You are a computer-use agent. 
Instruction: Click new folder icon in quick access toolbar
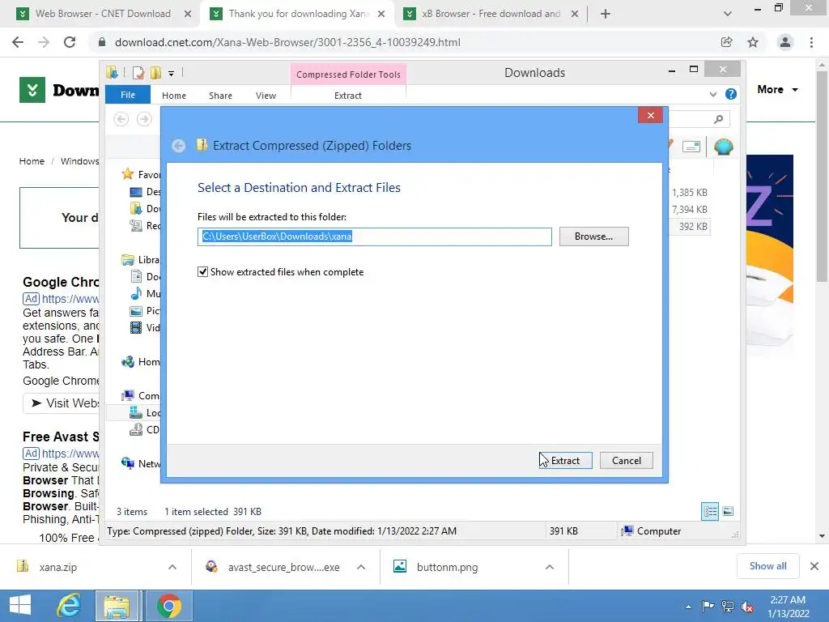coord(155,73)
